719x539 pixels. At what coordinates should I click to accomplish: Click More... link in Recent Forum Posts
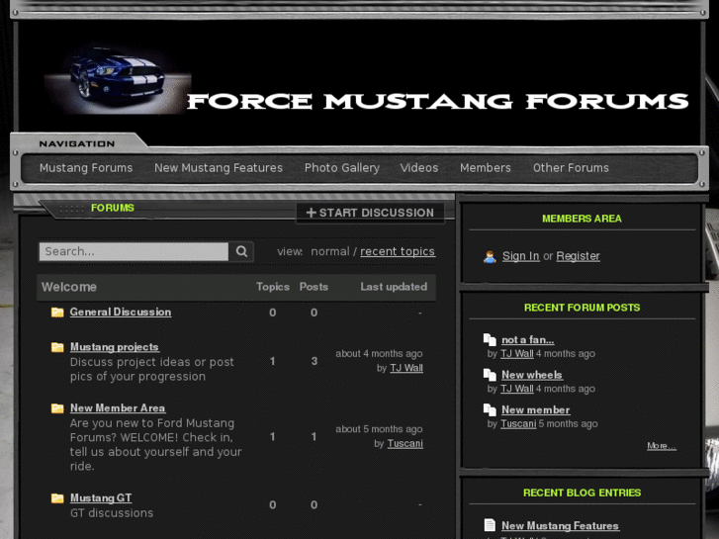tap(662, 445)
